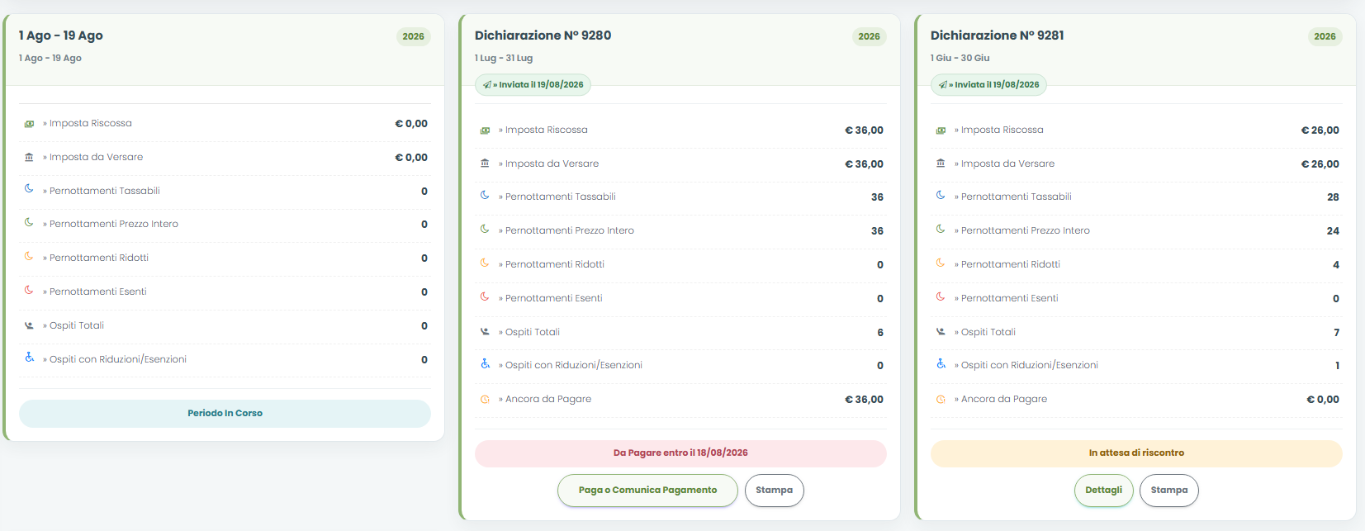Click guests icon in Dichiarazione N° 9280
The height and width of the screenshot is (531, 1365).
coord(485,332)
